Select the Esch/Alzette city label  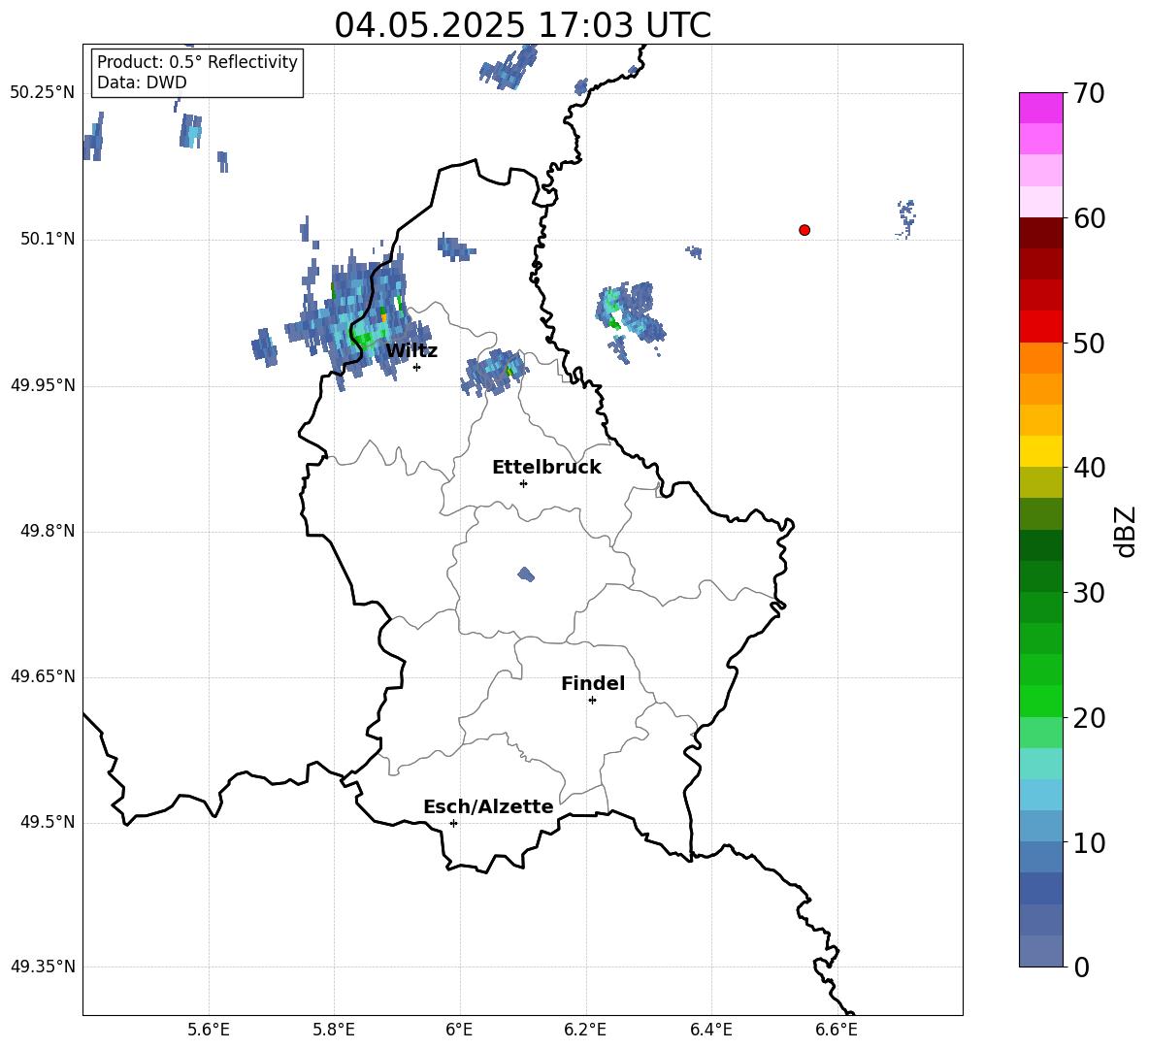(488, 806)
